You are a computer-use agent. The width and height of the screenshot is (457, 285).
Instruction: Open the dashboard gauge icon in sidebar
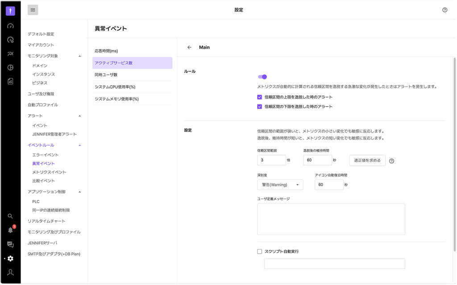pos(10,26)
